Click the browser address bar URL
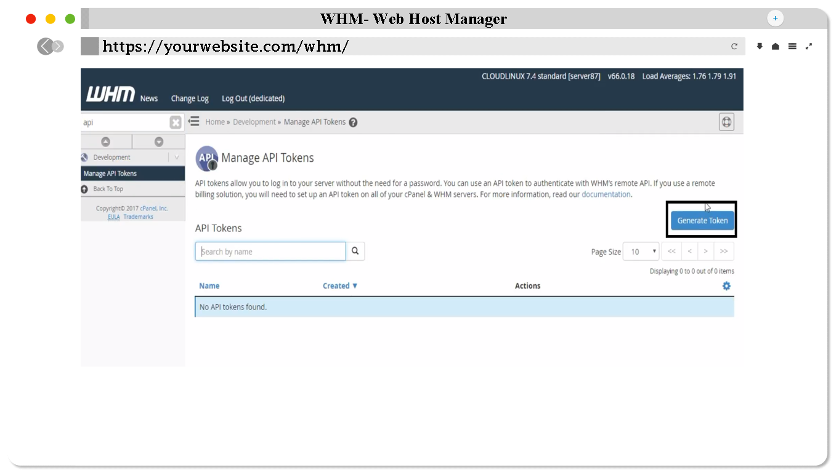The width and height of the screenshot is (839, 473). pyautogui.click(x=225, y=46)
